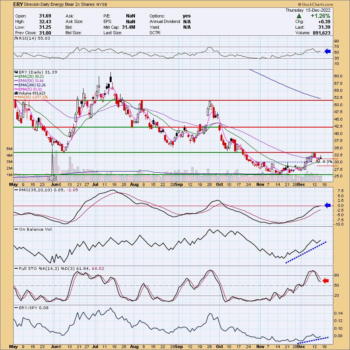Viewport: 350px width, 350px height.
Task: Click the 90 level on the RSI axis
Action: coord(337,41)
